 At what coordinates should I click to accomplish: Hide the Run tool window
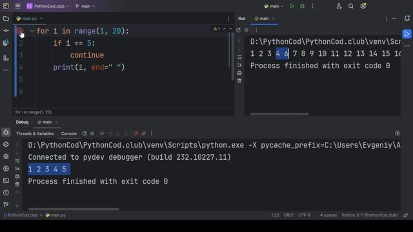coord(394,19)
